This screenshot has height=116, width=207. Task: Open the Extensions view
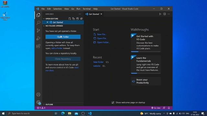pos(38,46)
